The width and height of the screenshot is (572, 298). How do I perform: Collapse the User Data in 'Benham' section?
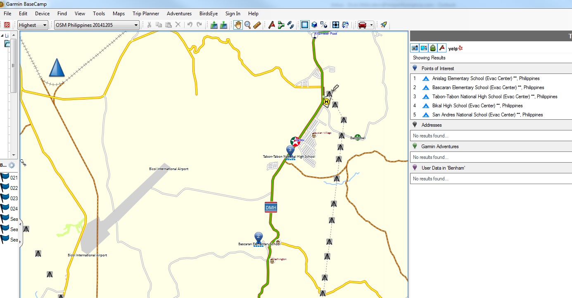491,168
